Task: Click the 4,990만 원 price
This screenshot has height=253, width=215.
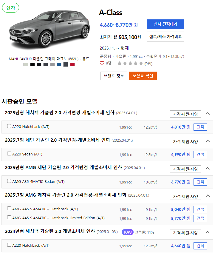Action: click(x=181, y=155)
